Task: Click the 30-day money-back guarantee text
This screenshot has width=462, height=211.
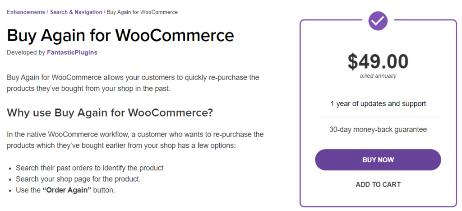Action: click(378, 129)
